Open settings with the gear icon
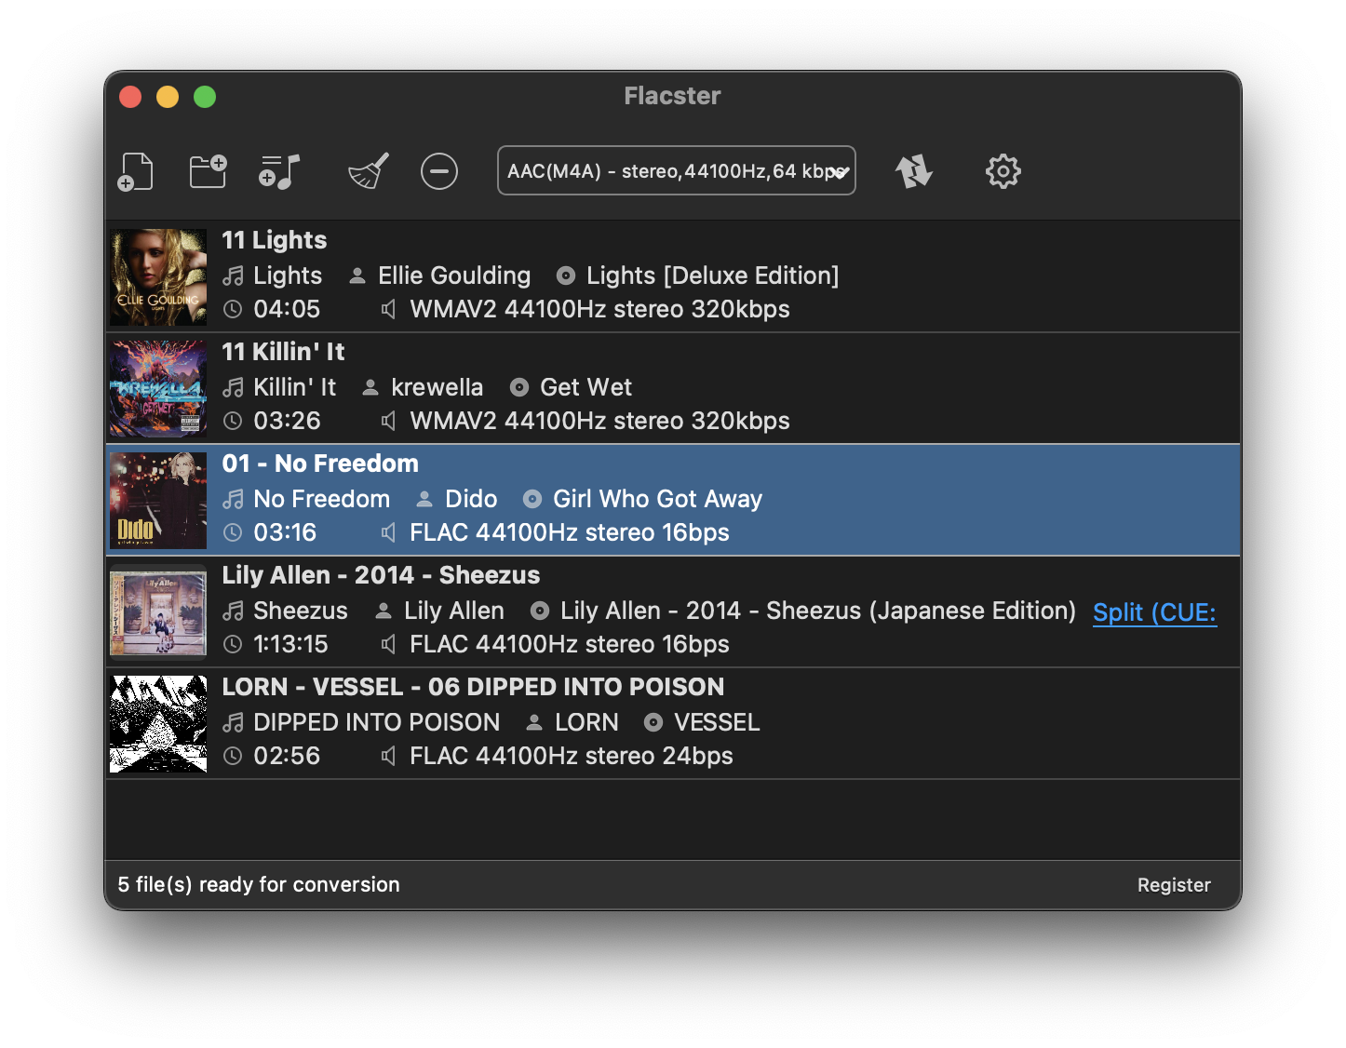This screenshot has width=1346, height=1048. pos(1003,171)
